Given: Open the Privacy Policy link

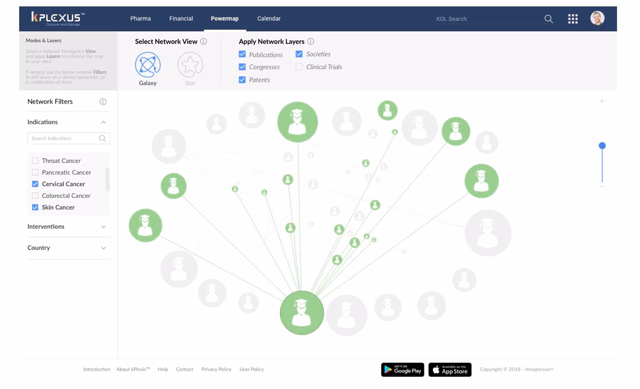Looking at the screenshot, I should (216, 369).
